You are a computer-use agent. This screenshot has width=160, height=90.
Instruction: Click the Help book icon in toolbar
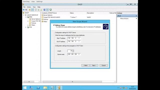click(x=44, y=10)
